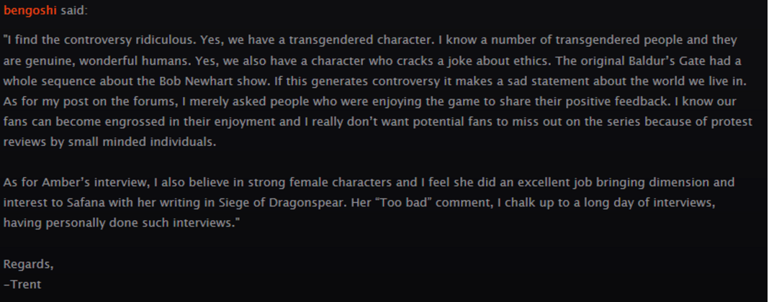
Task: Click the phrase "protest reviews" beginning at "protest"
Action: [x=732, y=122]
